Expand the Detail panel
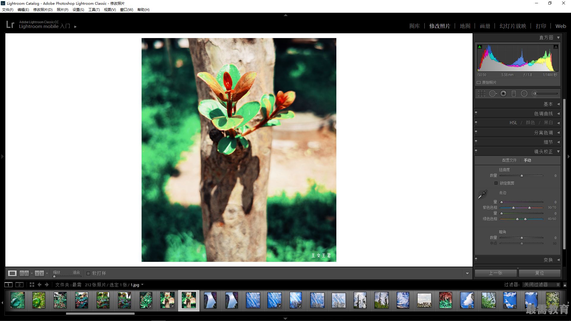 click(x=558, y=142)
